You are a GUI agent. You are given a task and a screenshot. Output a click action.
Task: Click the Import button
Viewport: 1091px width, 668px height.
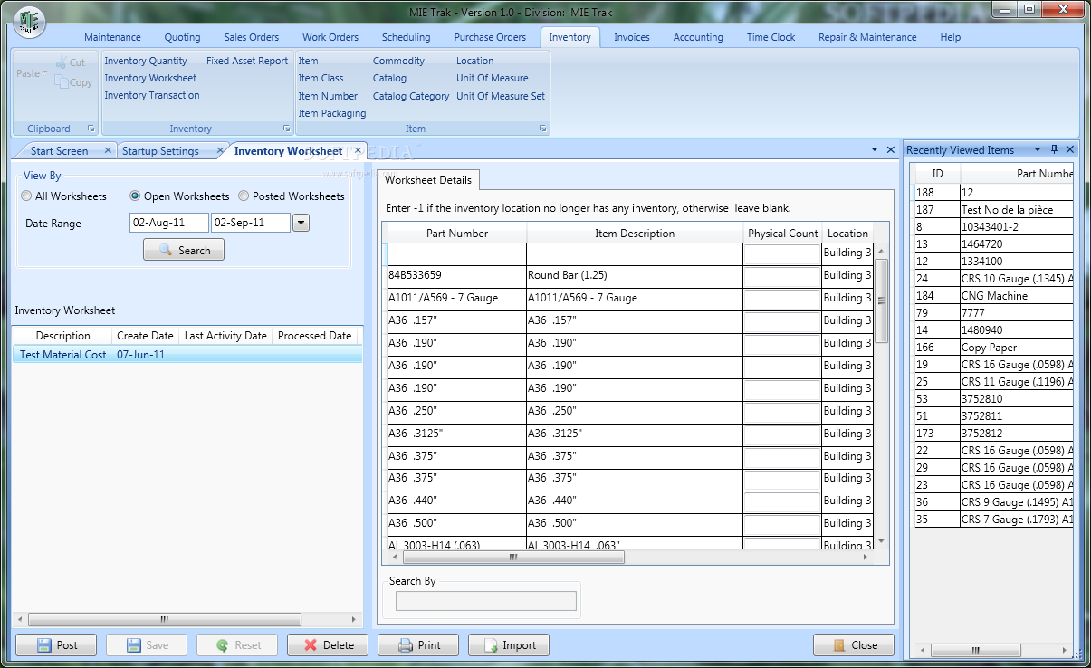[509, 645]
